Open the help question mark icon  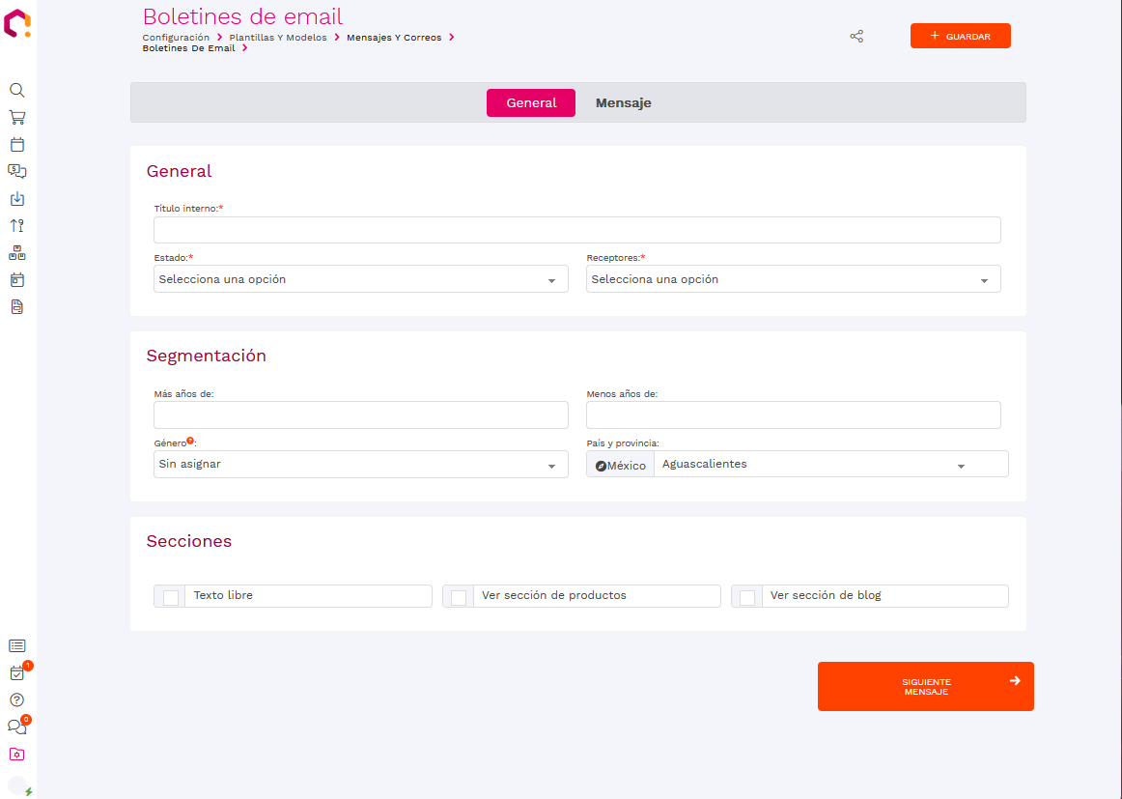17,700
